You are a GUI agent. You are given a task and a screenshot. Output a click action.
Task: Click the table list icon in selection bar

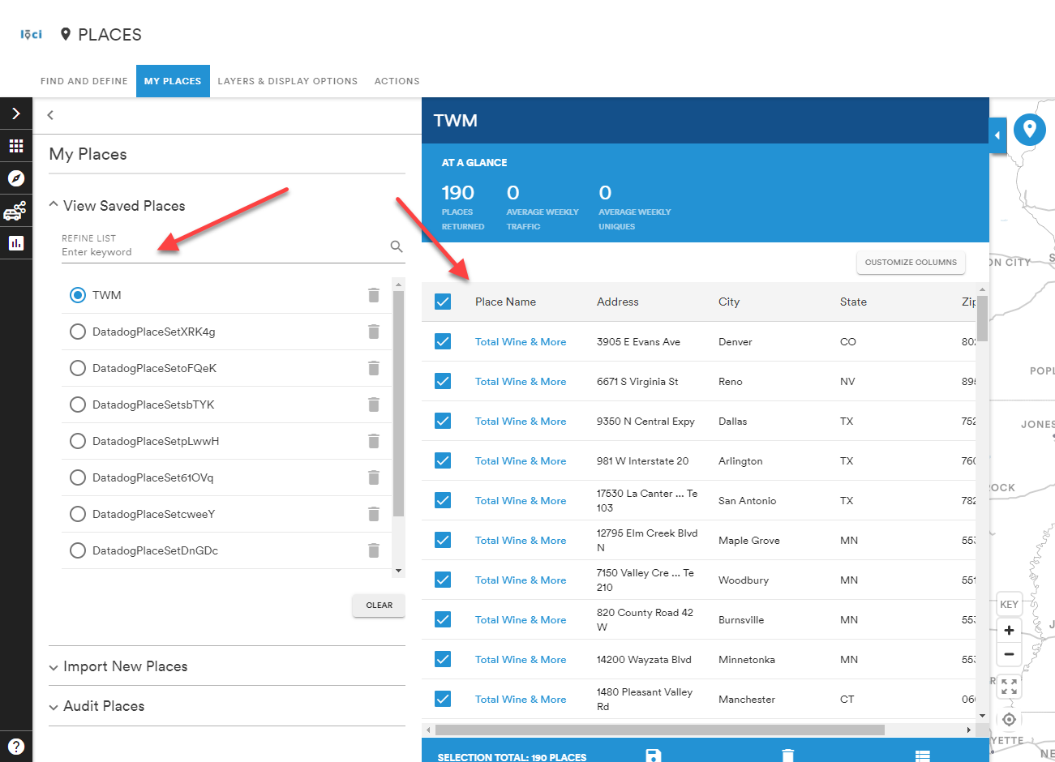(922, 756)
